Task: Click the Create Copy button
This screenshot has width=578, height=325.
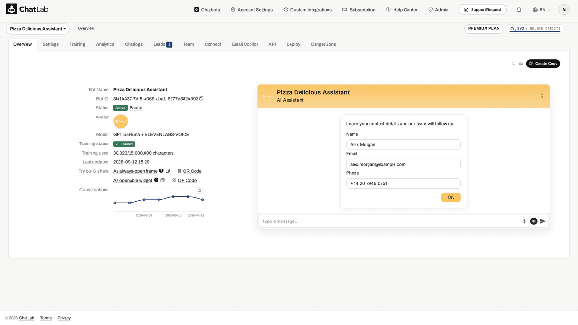Action: click(x=543, y=64)
